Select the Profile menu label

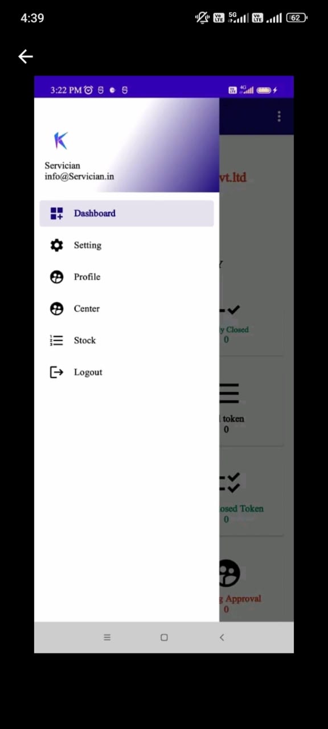[x=87, y=277]
